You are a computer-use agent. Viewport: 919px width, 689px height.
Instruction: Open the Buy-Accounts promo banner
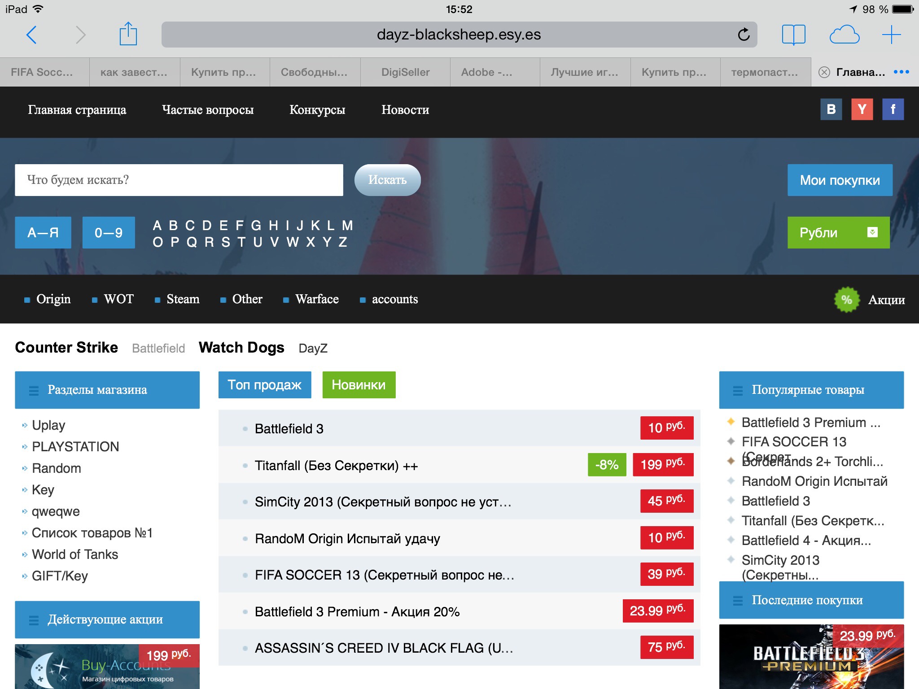point(107,667)
